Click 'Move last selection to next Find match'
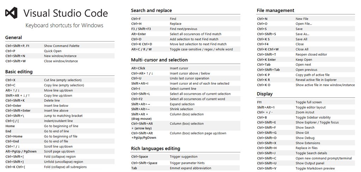The image size is (361, 172). pos(198,44)
